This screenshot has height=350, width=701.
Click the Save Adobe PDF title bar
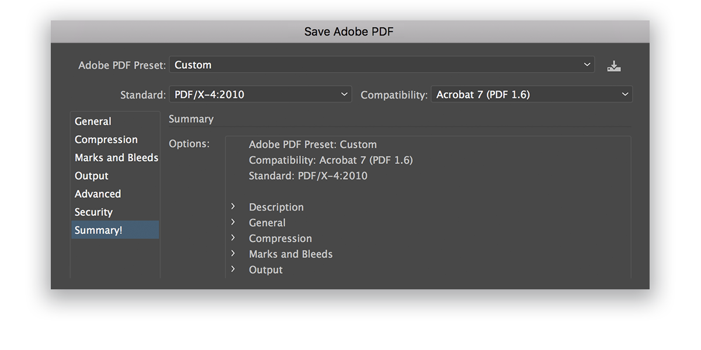(x=350, y=32)
